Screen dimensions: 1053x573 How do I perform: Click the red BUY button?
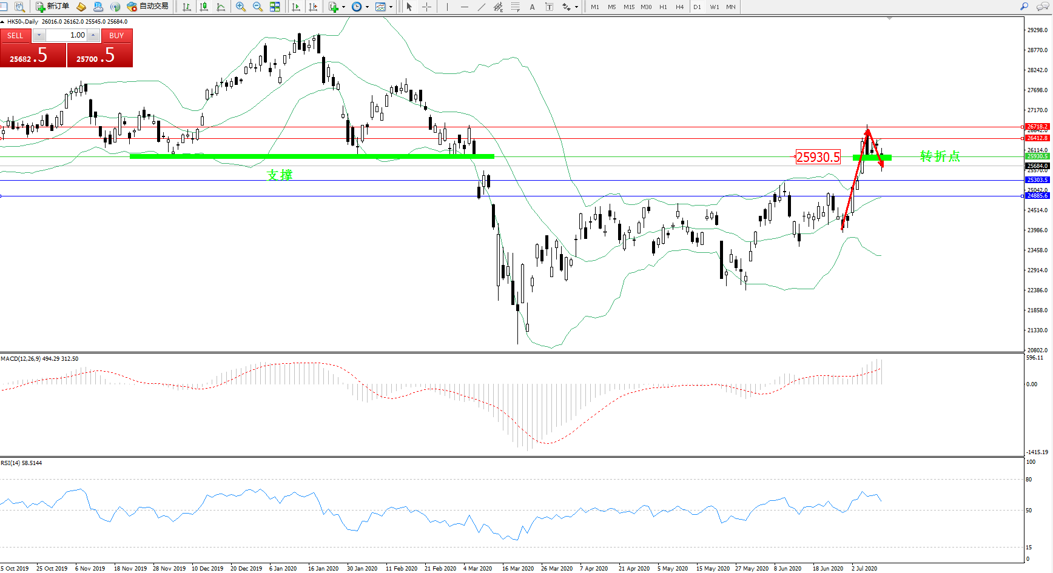click(x=116, y=36)
